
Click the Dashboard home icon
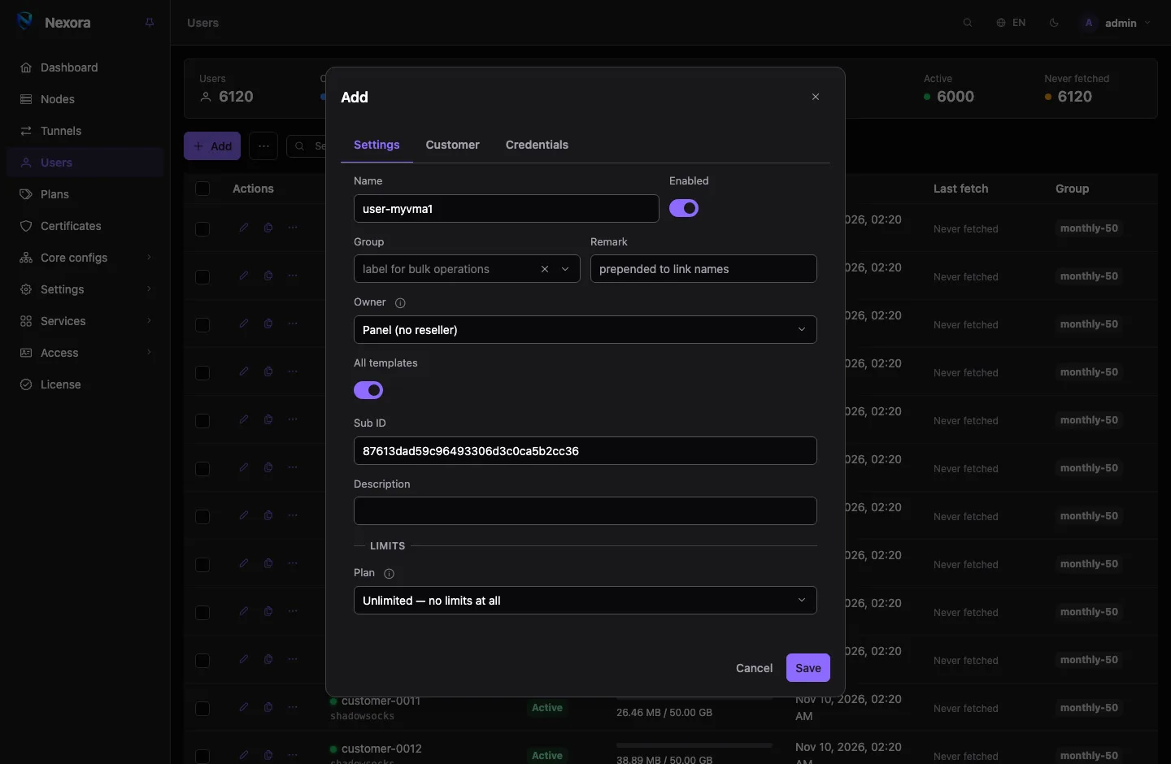pos(26,67)
